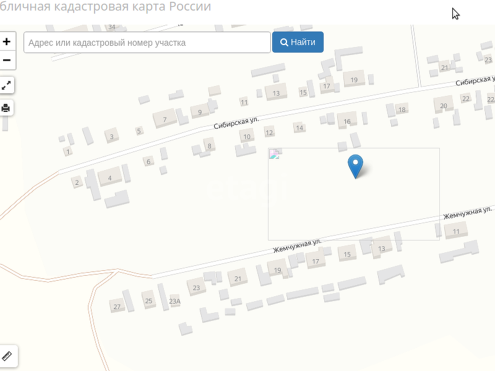Select building 20 on Сибирская street
495x371 pixels.
coord(444,105)
